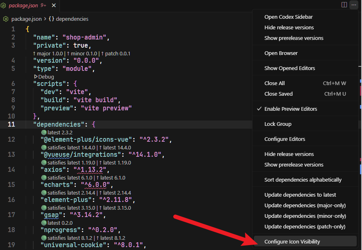Select first Show prerelease versions menu entry
The image size is (362, 250).
click(x=305, y=38)
